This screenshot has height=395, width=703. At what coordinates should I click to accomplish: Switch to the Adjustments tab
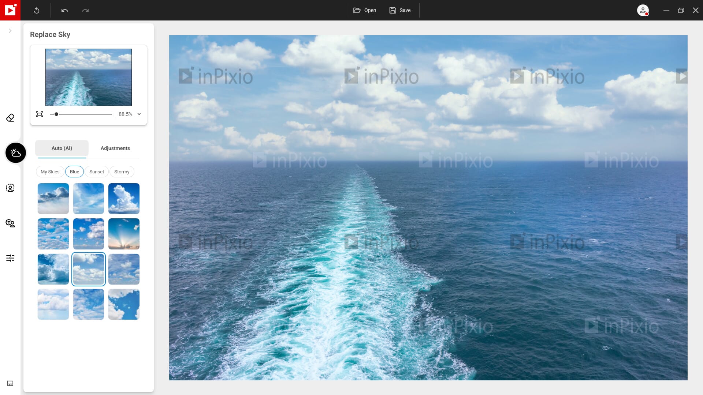click(x=115, y=148)
